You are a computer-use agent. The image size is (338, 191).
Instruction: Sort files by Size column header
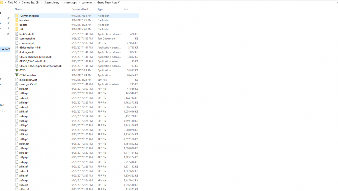pyautogui.click(x=126, y=9)
